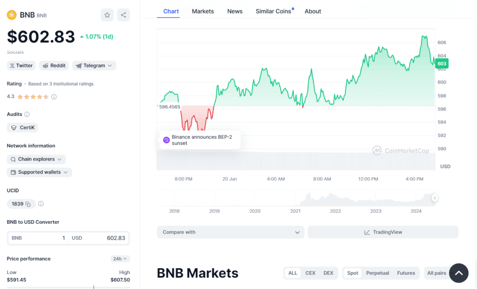Select the Perpetual market type
Image resolution: width=477 pixels, height=289 pixels.
(x=377, y=273)
